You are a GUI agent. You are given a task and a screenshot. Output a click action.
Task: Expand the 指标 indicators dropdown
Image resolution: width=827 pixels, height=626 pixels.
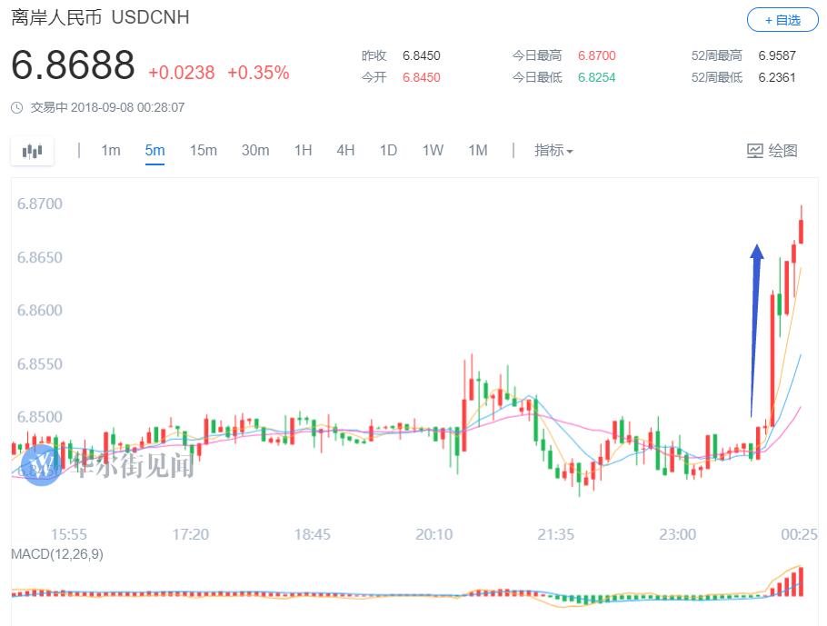(x=553, y=151)
